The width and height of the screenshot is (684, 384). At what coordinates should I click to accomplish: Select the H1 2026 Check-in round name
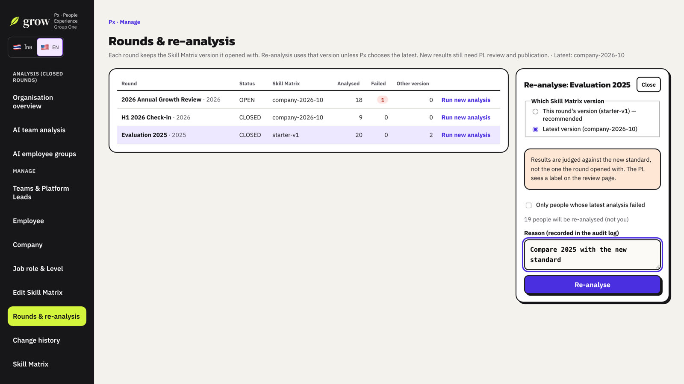146,117
